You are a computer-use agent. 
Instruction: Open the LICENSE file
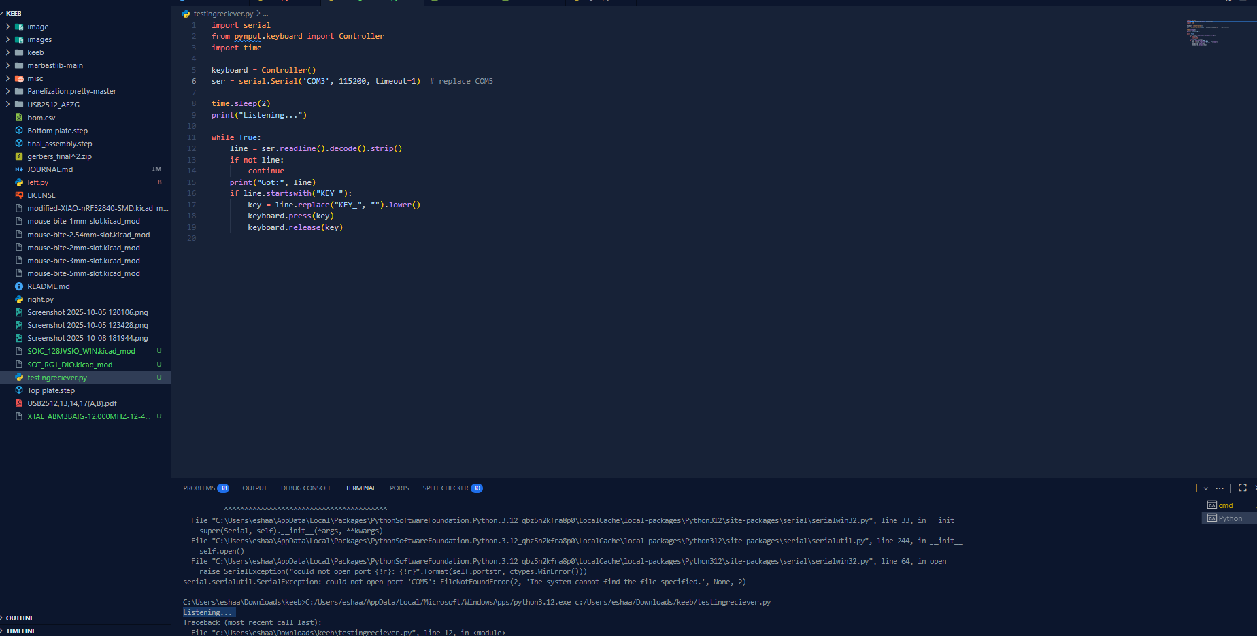[41, 195]
